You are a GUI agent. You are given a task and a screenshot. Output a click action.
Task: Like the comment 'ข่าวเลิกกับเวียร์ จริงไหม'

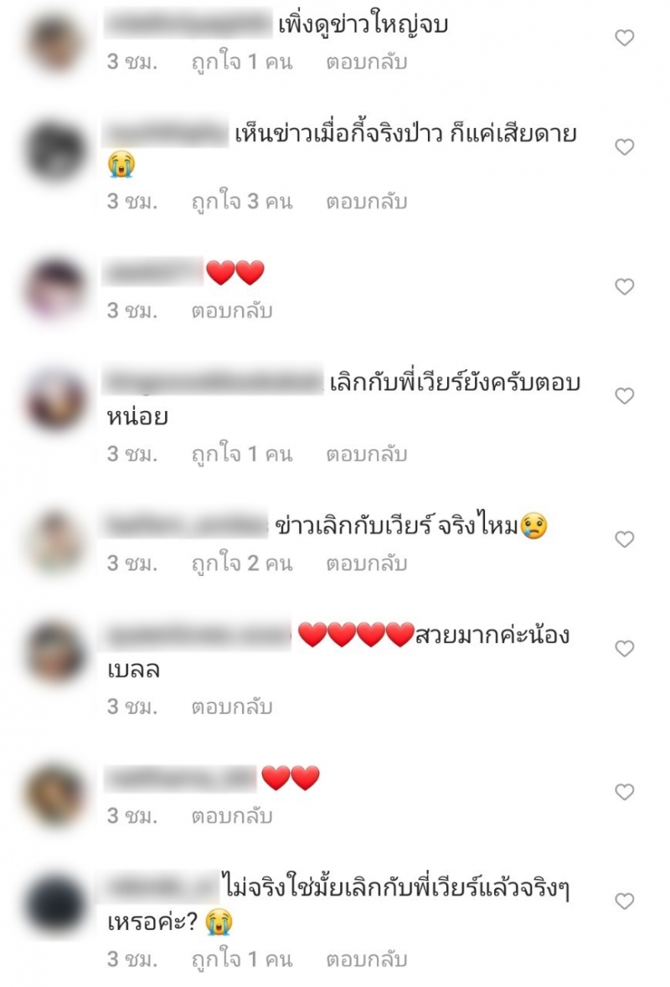coord(624,539)
